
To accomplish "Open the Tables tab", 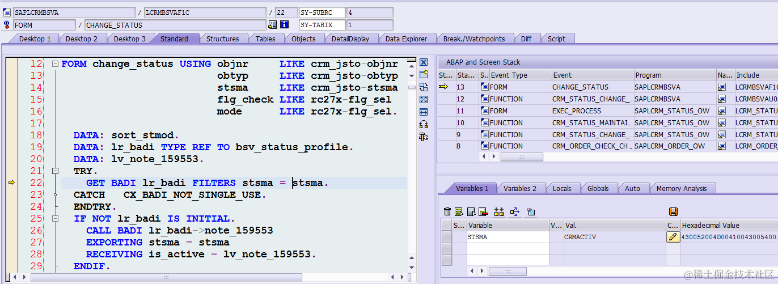I will point(265,39).
